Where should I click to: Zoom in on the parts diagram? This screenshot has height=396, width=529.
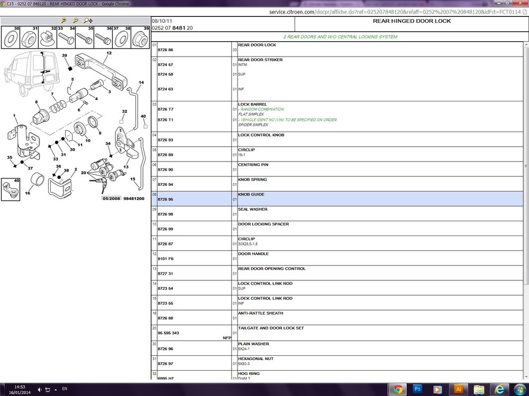(x=63, y=21)
